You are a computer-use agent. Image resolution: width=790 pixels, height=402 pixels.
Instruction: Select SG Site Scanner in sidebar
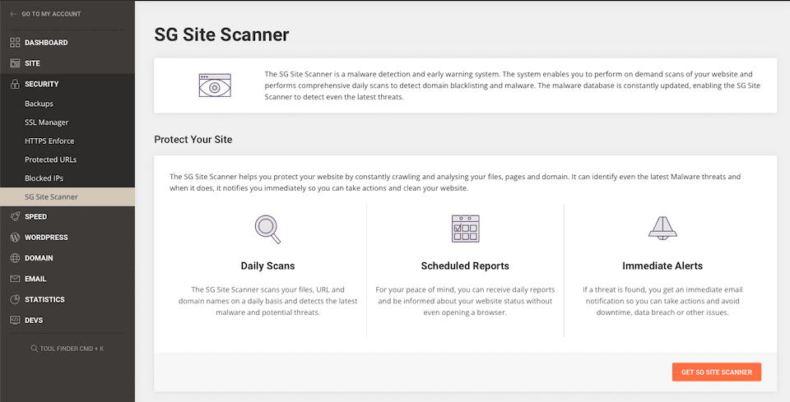coord(67,196)
